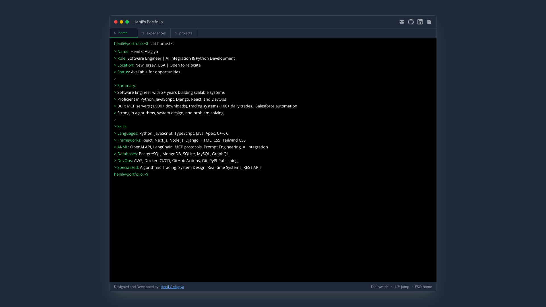Open the LinkedIn profile icon

pos(420,22)
